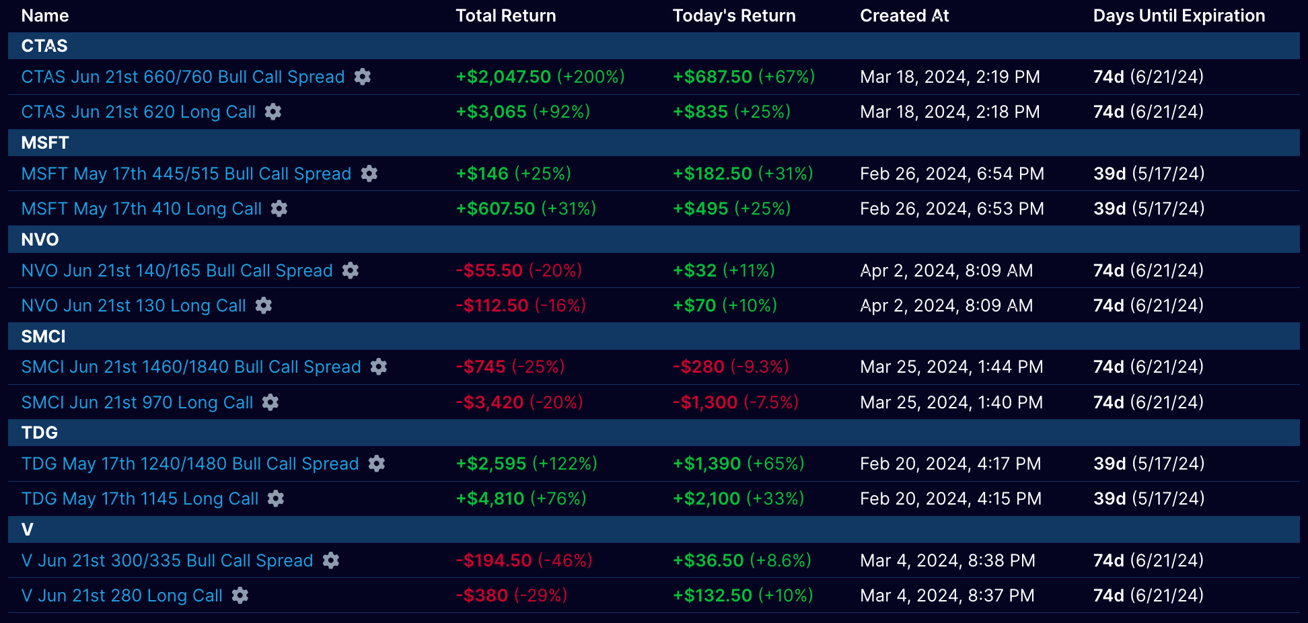Select total return -$55.50 (-20%) cell
1308x623 pixels.
pos(519,270)
